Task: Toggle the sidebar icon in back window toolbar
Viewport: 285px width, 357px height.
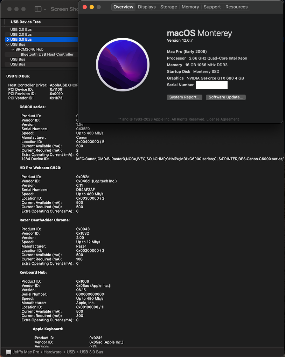Action: (x=38, y=9)
